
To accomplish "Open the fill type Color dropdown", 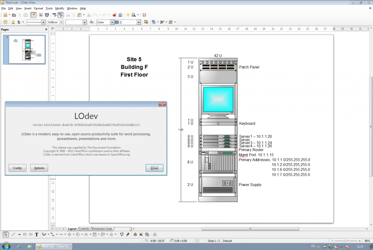I will (x=113, y=22).
